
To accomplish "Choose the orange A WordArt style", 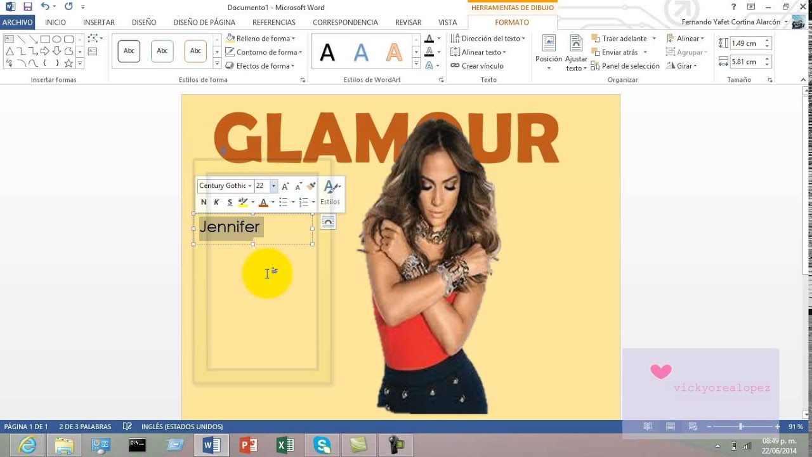I will pyautogui.click(x=395, y=52).
